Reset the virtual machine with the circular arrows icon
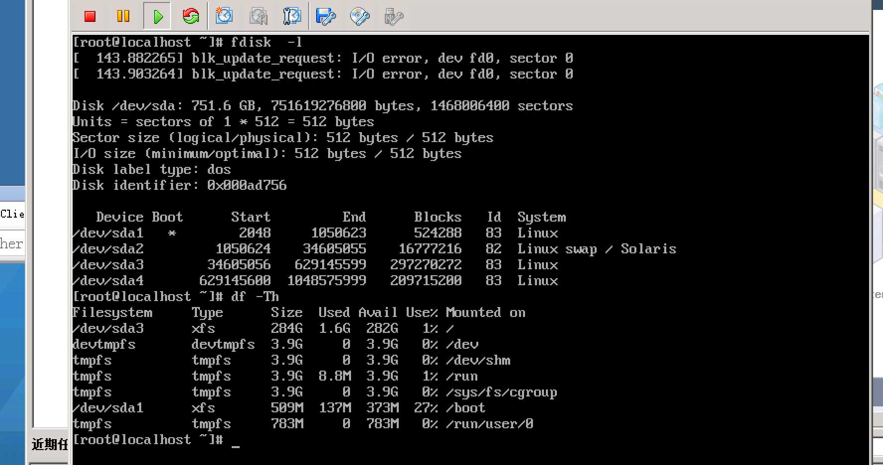 (191, 16)
